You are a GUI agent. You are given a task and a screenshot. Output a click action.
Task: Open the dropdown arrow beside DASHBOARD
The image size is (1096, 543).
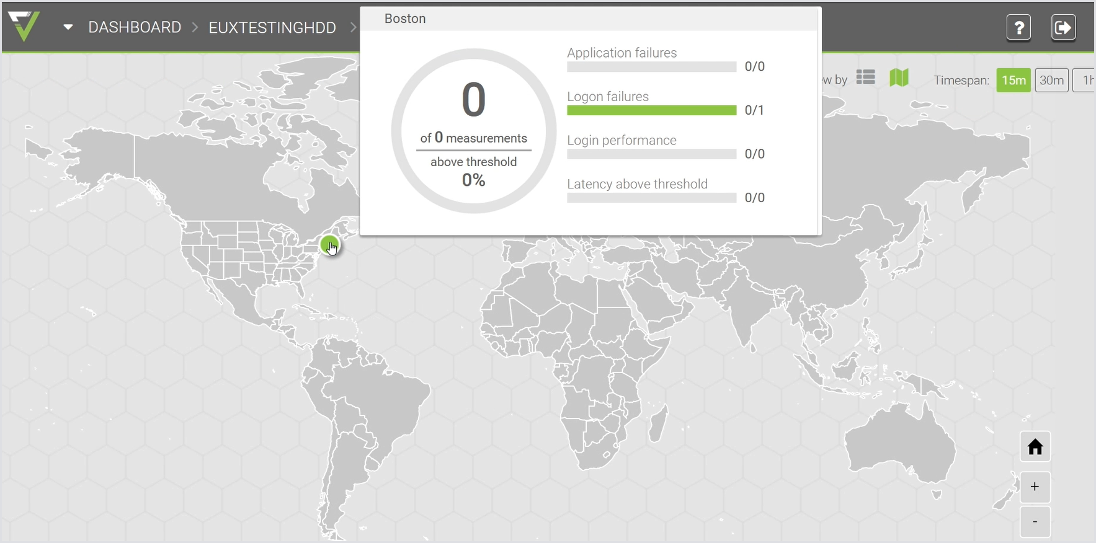click(x=68, y=27)
